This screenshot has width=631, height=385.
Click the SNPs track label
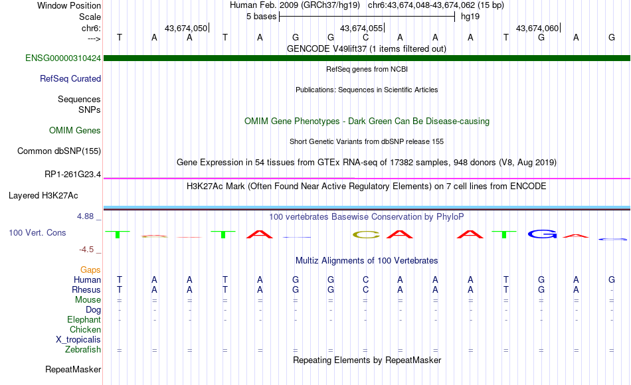pyautogui.click(x=90, y=110)
